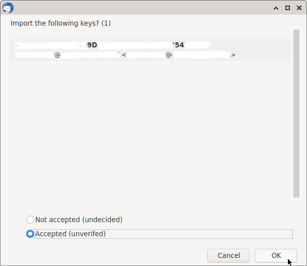Select the Accepted (unverifed) radio circle
The height and width of the screenshot is (266, 307).
(x=30, y=234)
